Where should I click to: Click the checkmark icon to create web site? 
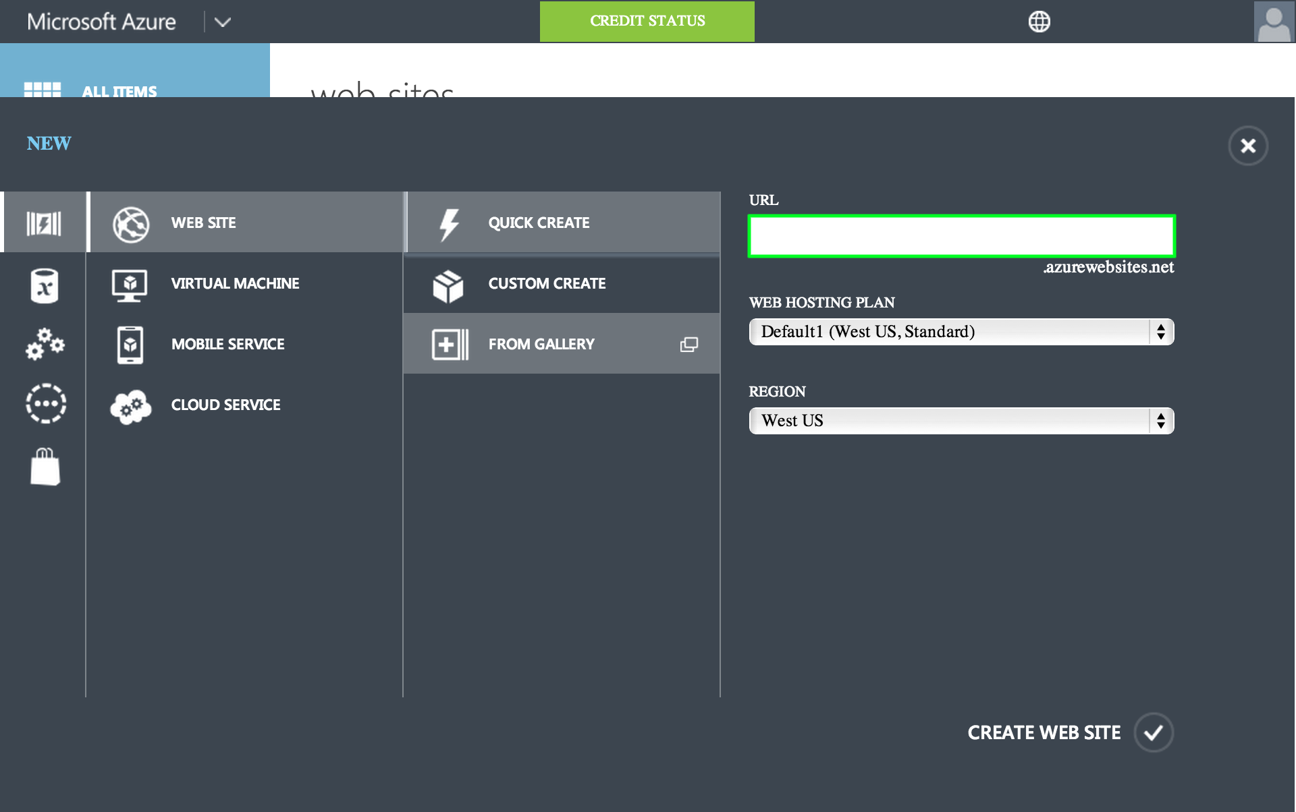1153,732
